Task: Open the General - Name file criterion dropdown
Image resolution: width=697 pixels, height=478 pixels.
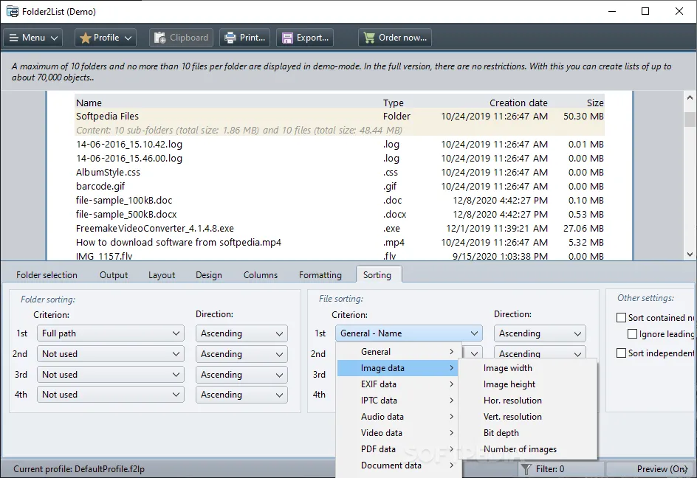Action: pyautogui.click(x=409, y=333)
